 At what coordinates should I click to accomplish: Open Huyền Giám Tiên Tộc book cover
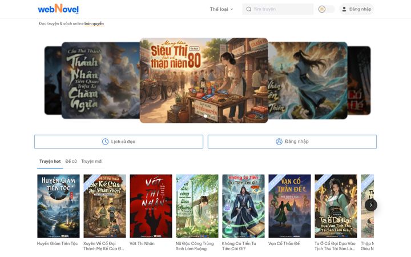(58, 206)
